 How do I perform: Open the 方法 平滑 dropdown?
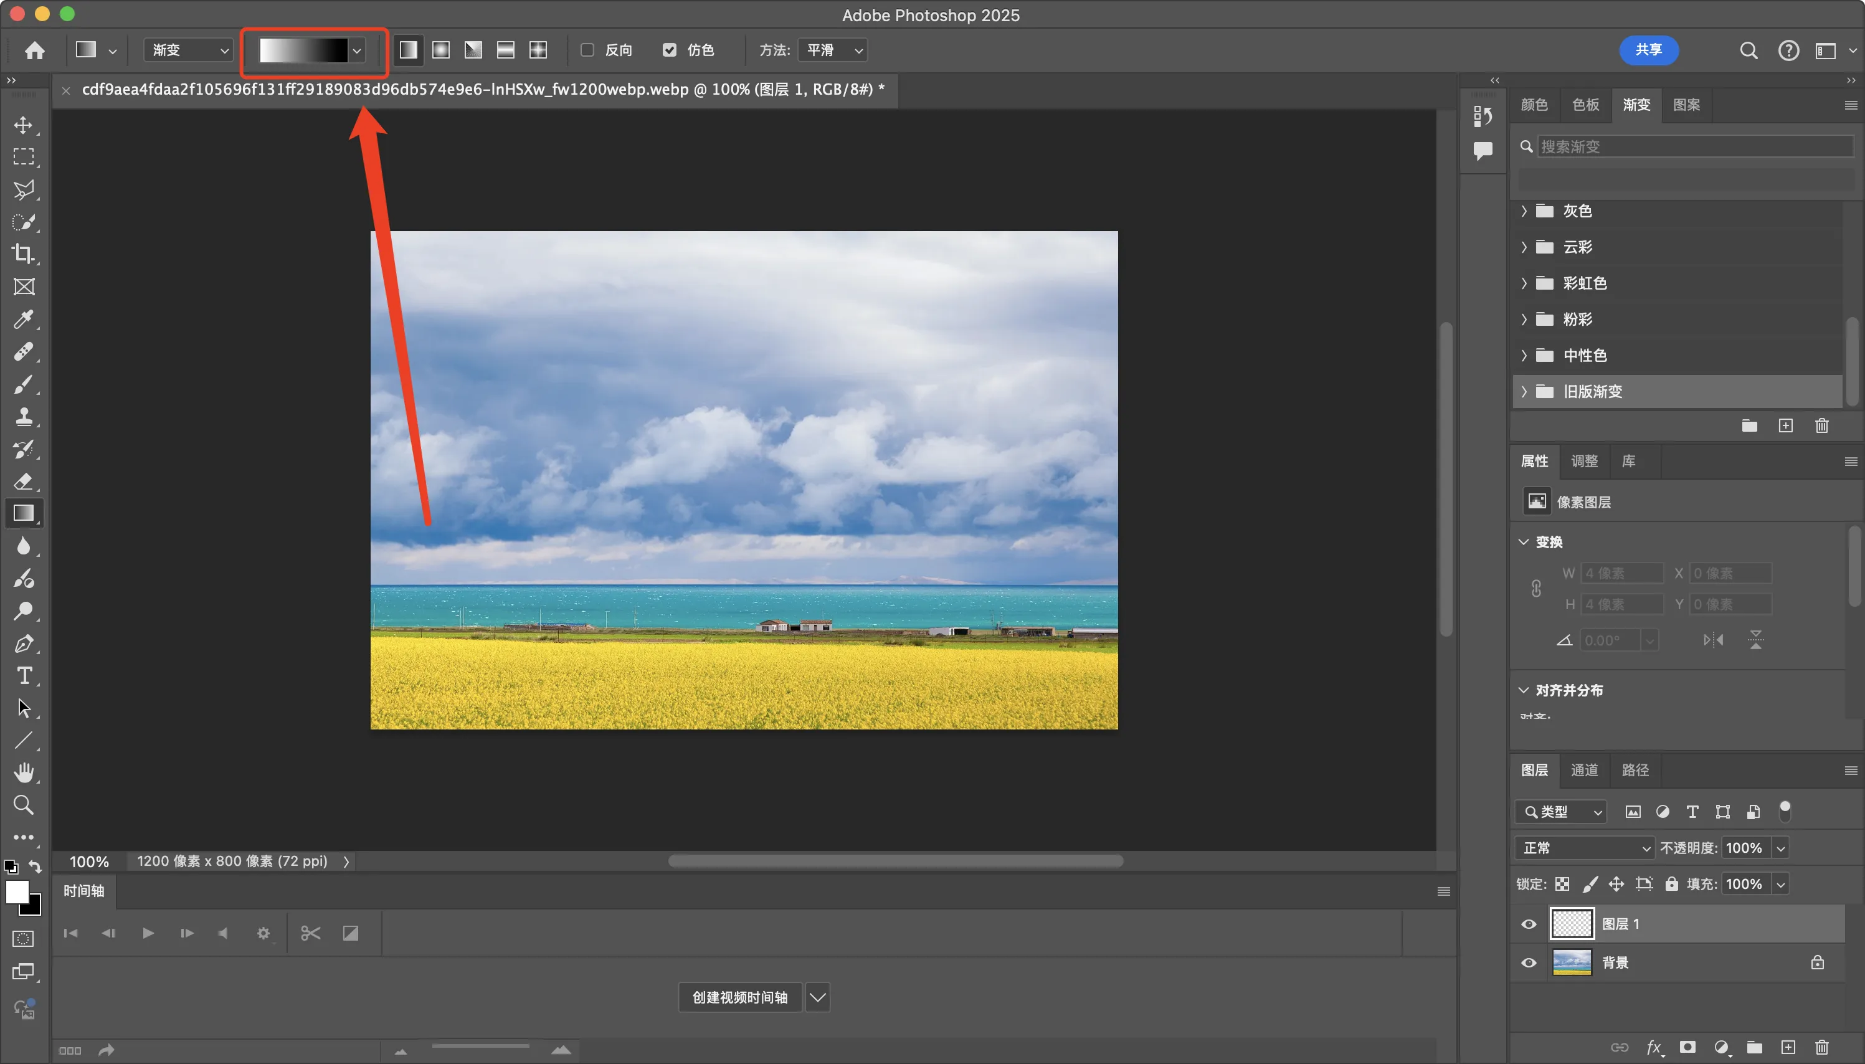click(x=833, y=50)
